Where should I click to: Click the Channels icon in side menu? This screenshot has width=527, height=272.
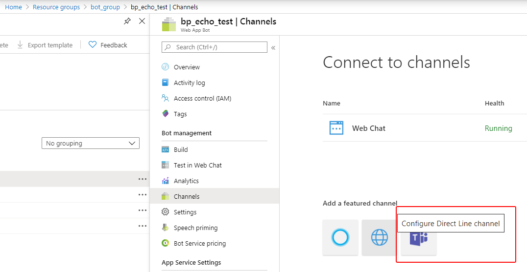tap(165, 196)
